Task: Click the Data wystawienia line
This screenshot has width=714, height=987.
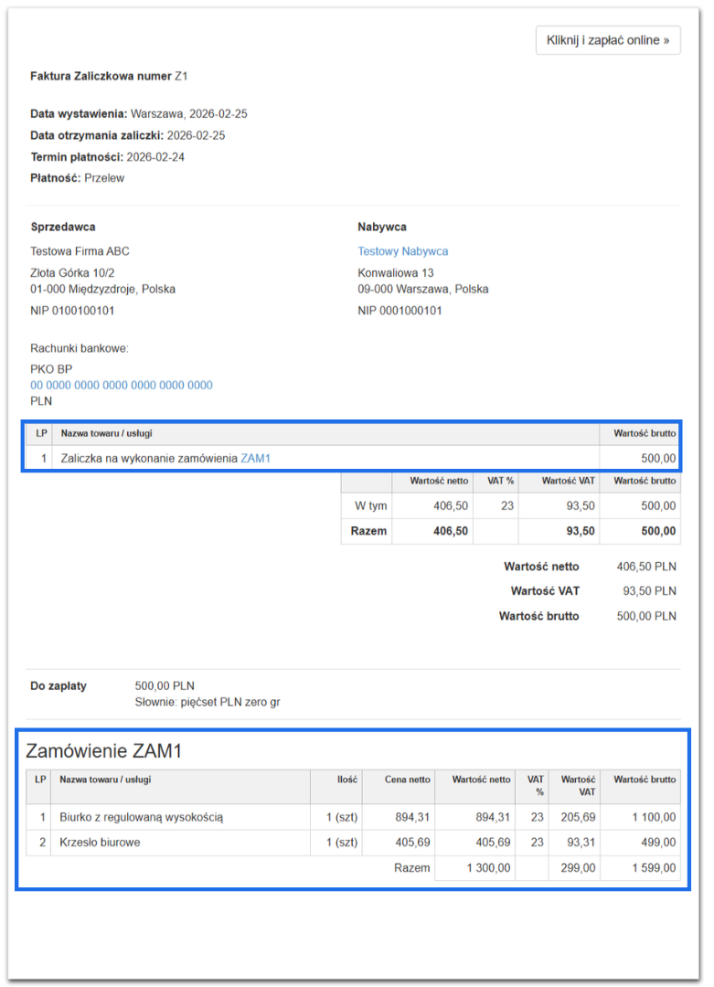Action: 139,114
